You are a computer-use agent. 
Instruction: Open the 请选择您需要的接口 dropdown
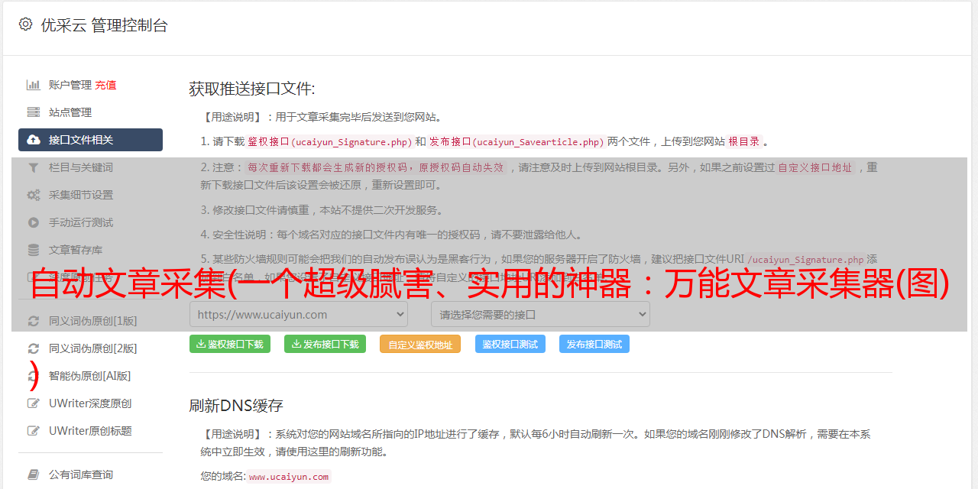pos(540,314)
